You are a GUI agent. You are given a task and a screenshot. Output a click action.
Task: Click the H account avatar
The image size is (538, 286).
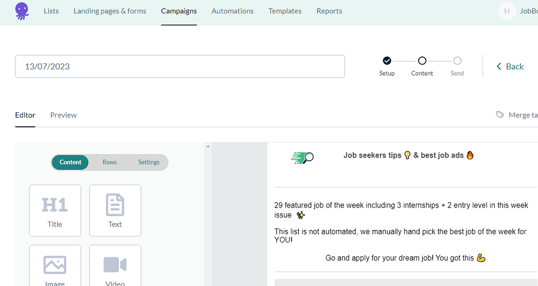pyautogui.click(x=507, y=11)
